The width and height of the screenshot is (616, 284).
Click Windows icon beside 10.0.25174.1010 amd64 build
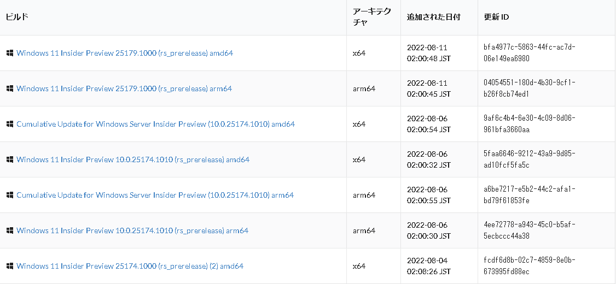10,159
